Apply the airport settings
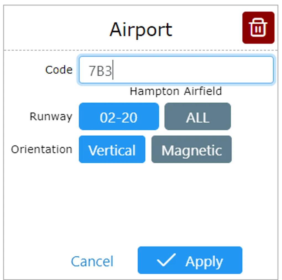This screenshot has width=282, height=280. coord(190,260)
